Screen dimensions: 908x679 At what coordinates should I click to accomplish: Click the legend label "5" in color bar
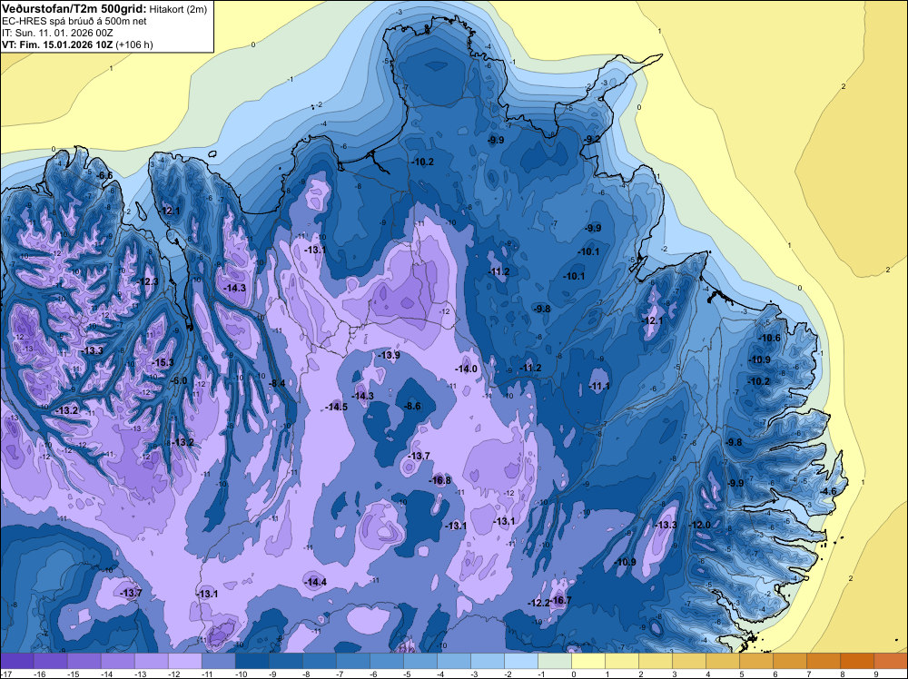coord(742,674)
